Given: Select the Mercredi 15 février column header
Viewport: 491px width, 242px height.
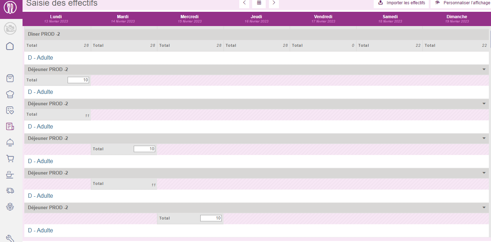Looking at the screenshot, I should click(x=190, y=19).
